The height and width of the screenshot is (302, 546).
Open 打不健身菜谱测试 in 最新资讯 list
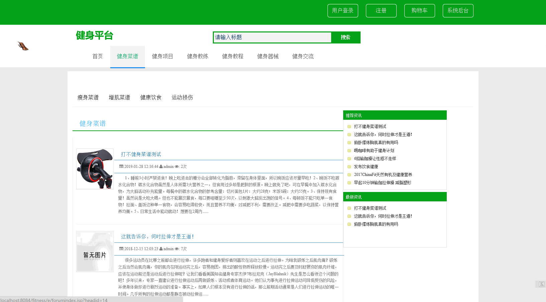370,208
